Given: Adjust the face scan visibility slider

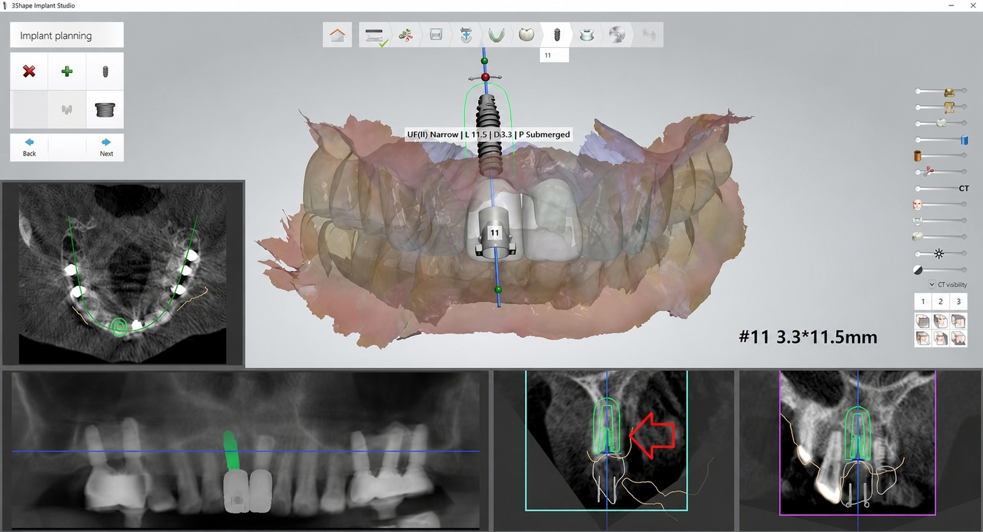Looking at the screenshot, I should tap(941, 204).
